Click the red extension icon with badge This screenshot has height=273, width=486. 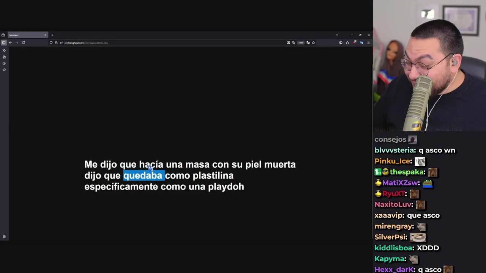coord(355,42)
